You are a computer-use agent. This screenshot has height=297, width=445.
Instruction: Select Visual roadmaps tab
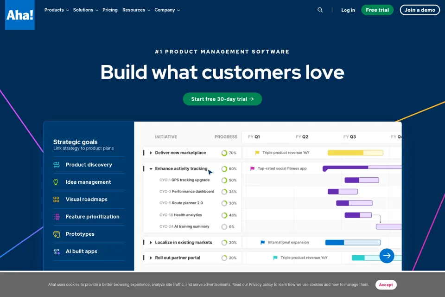[89, 200]
